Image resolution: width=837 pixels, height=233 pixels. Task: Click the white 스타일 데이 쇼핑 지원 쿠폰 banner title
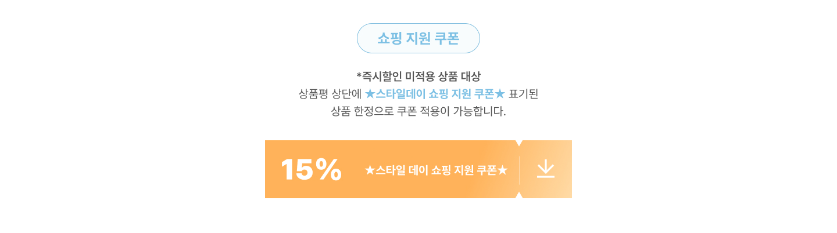[x=436, y=170]
